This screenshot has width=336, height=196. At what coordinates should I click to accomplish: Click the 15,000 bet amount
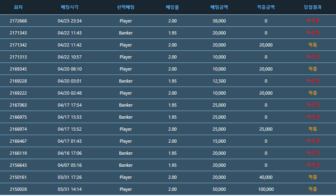pyautogui.click(x=219, y=141)
